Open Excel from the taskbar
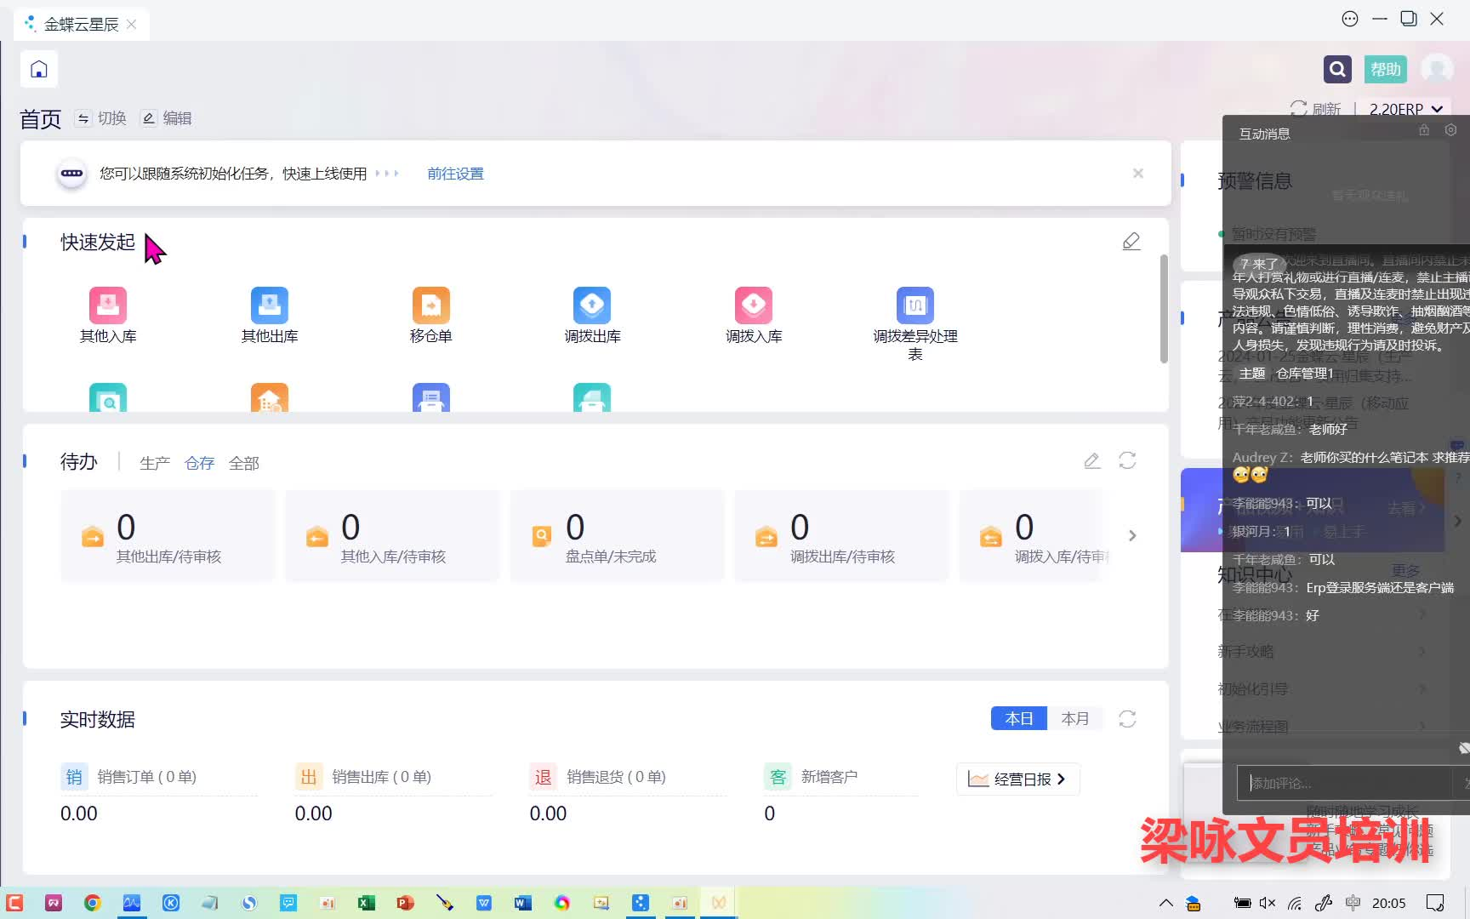Viewport: 1470px width, 919px height. [x=367, y=903]
